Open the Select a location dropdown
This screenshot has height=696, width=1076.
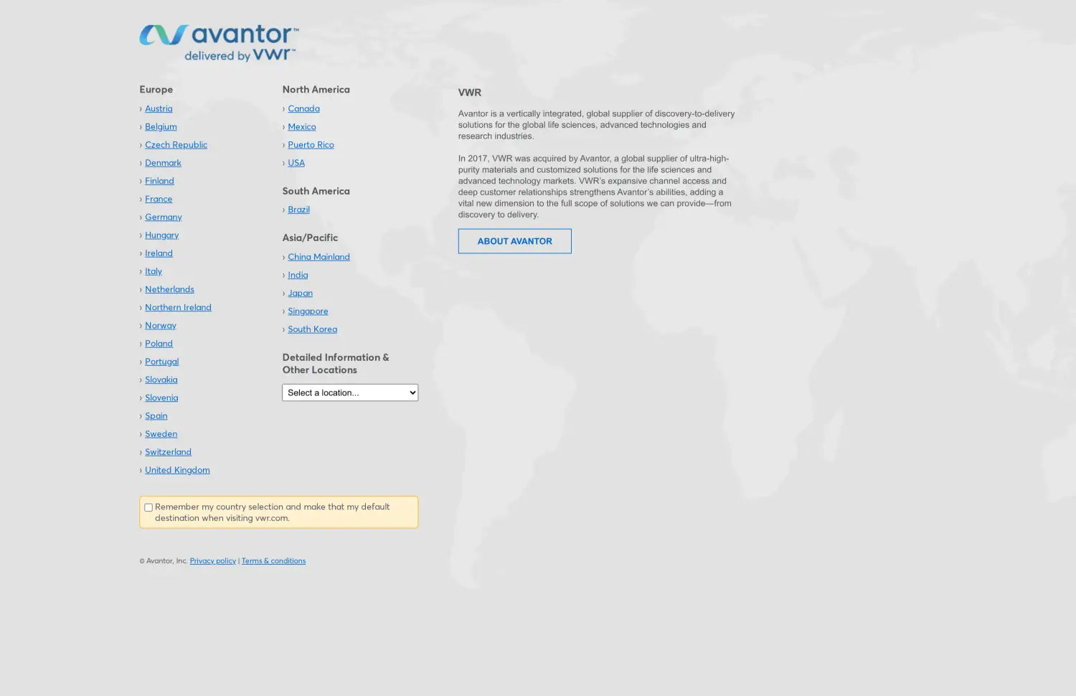coord(349,392)
